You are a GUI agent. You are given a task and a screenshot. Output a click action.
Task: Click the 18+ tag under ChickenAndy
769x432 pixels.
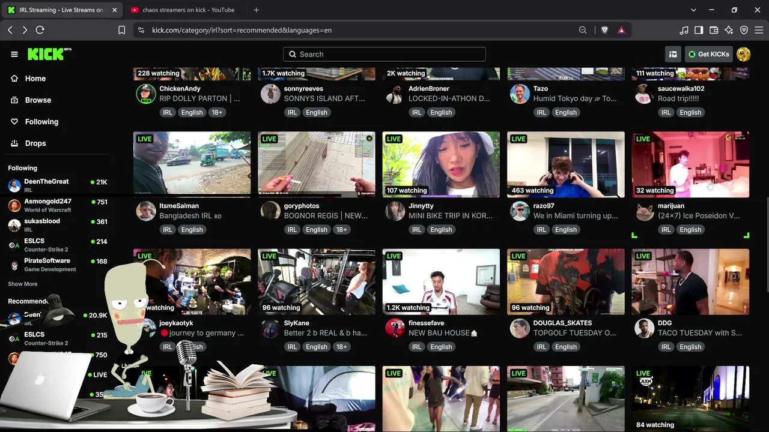[x=217, y=112]
